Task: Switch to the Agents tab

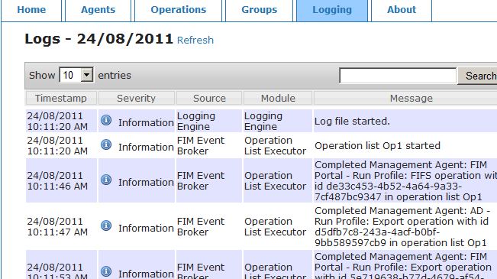Action: 98,10
